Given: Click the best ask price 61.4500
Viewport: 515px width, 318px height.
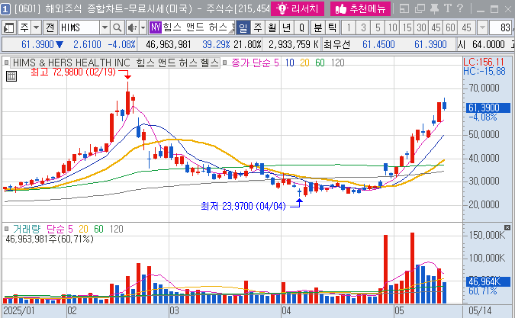Looking at the screenshot, I should [378, 44].
